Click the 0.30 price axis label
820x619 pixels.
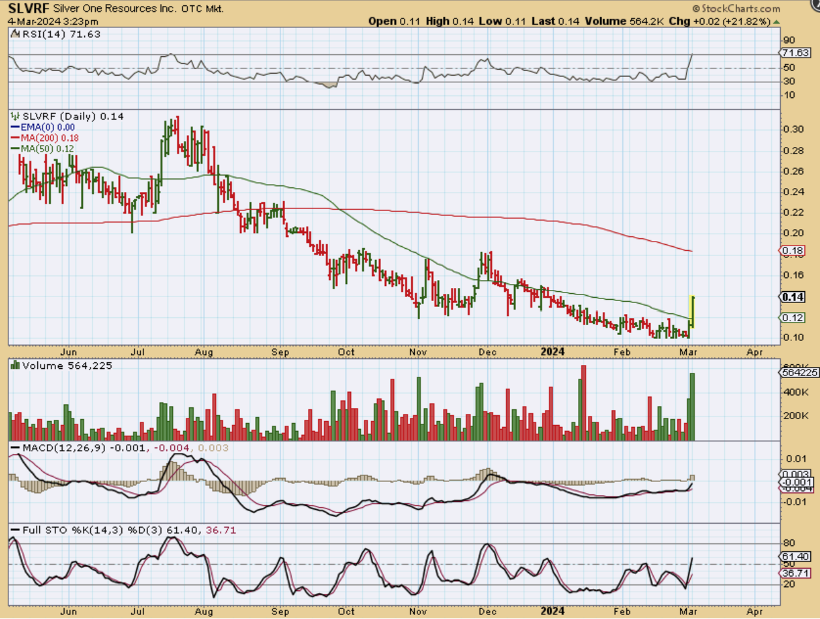click(x=793, y=129)
